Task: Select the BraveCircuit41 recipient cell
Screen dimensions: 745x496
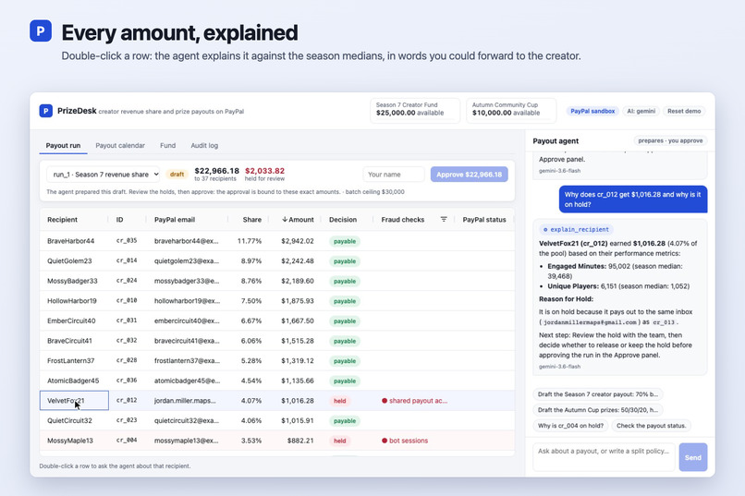Action: pos(74,341)
